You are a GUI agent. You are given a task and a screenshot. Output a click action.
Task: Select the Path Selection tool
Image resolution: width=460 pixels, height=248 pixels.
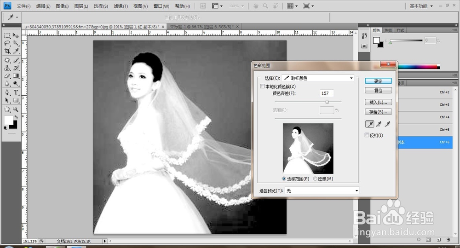pyautogui.click(x=7, y=100)
